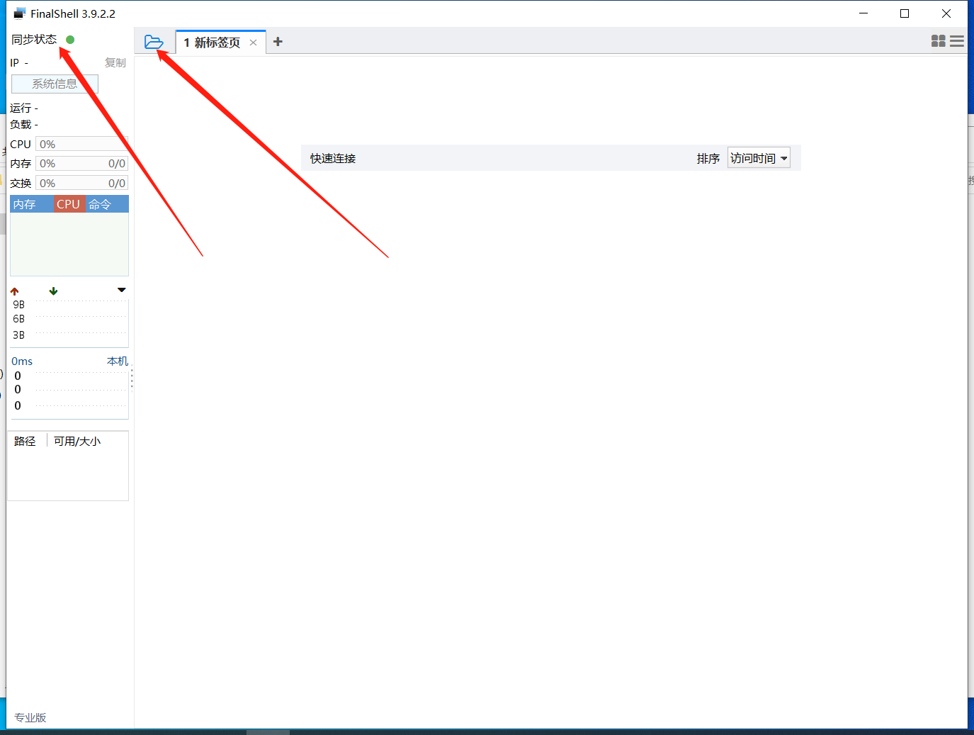Close the 新标签页 tab with its × button
974x735 pixels.
click(253, 43)
